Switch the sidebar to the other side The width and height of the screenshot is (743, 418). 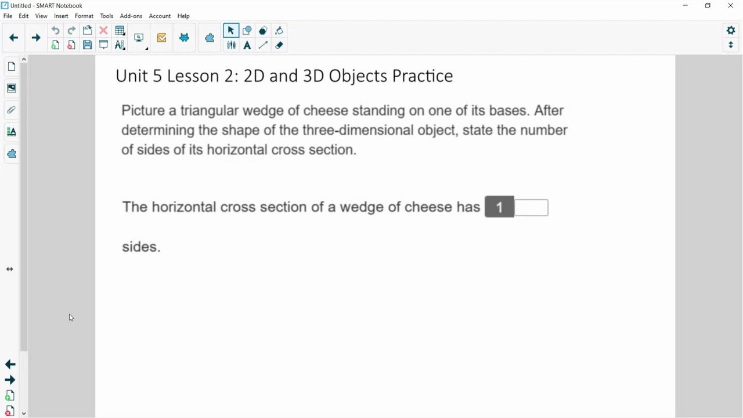click(x=9, y=269)
